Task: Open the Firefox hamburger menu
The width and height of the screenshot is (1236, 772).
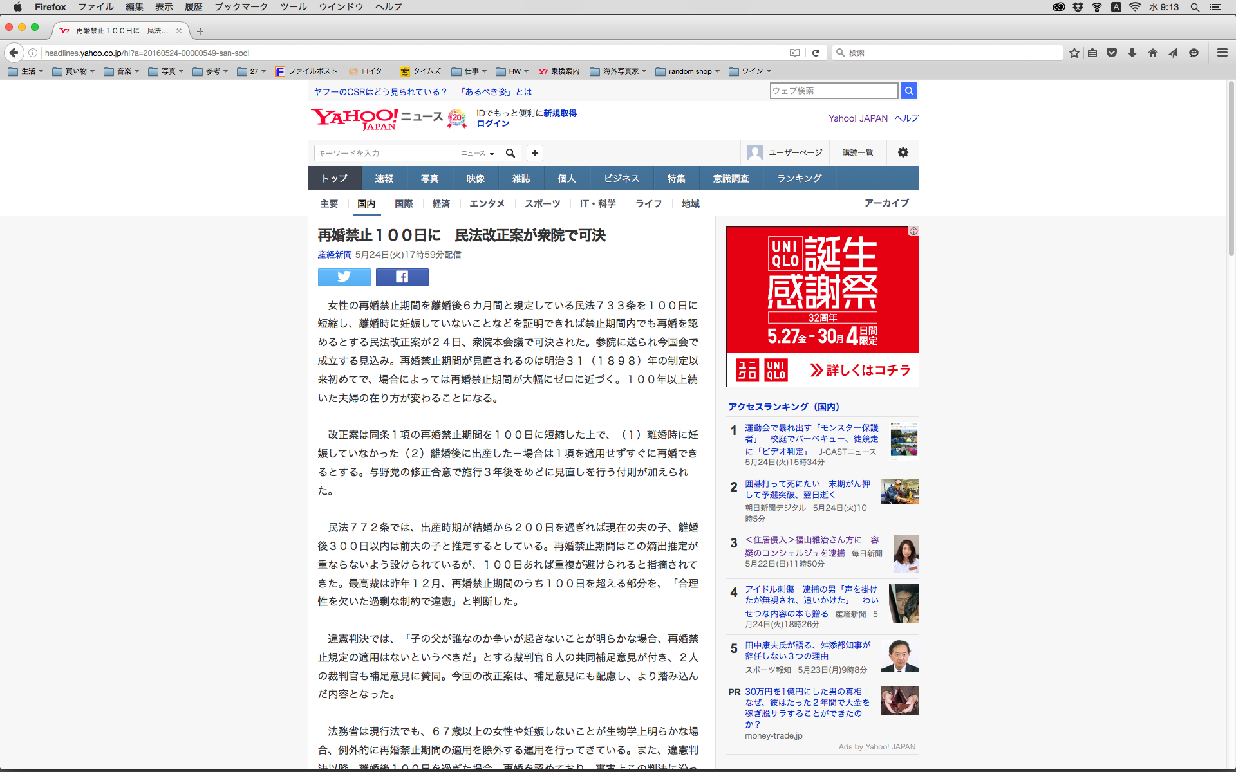Action: coord(1222,53)
